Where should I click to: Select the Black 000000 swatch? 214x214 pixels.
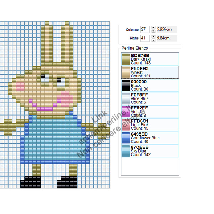coord(126,85)
